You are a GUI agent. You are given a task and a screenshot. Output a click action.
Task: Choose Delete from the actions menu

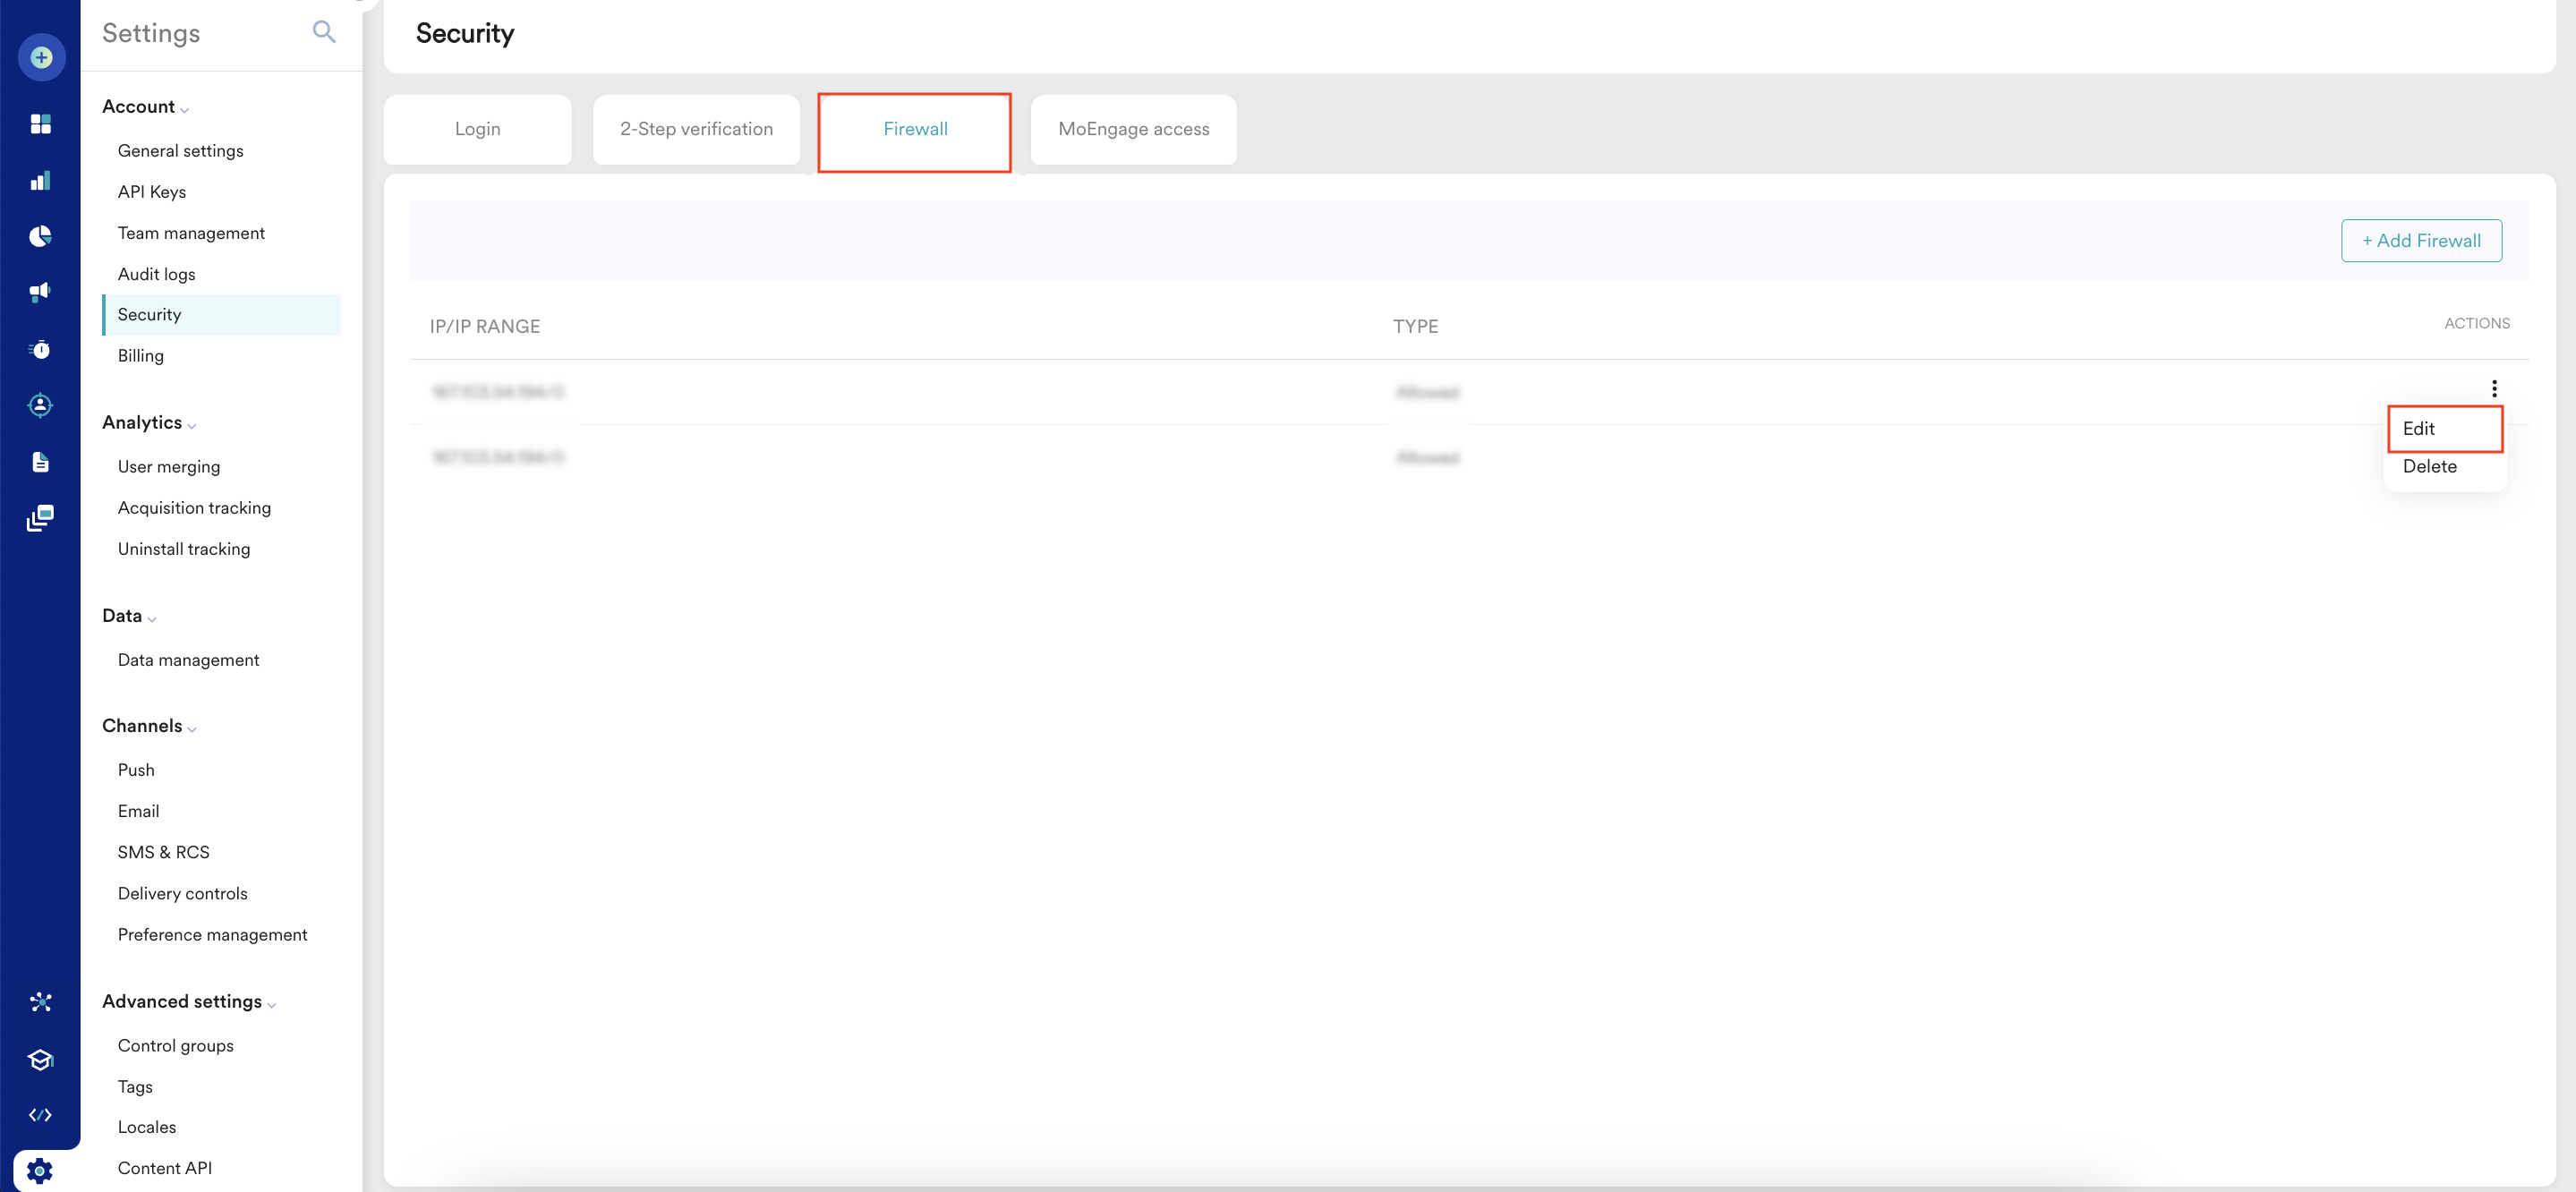pyautogui.click(x=2429, y=466)
